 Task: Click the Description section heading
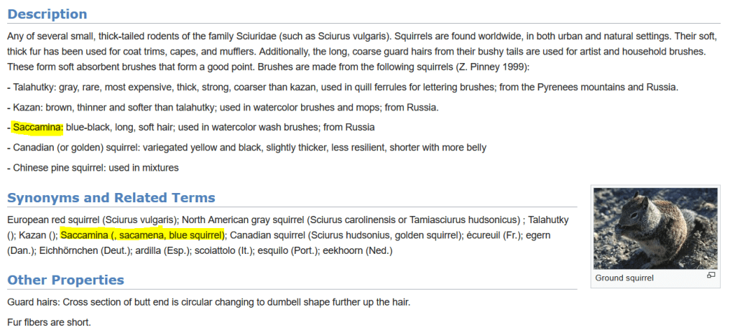[x=47, y=14]
